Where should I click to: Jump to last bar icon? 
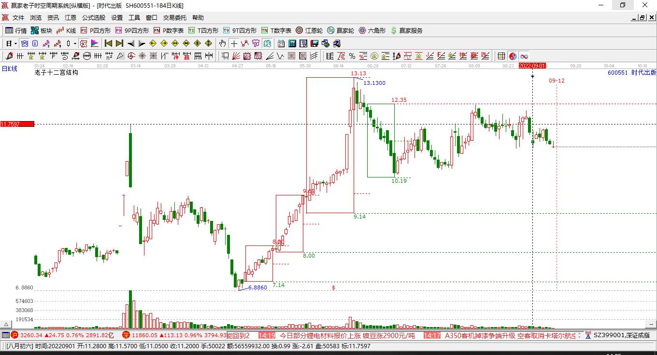(119, 43)
